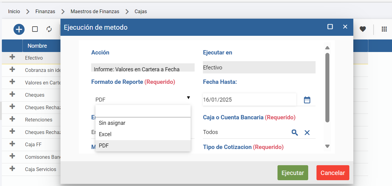This screenshot has height=186, width=392.
Task: Expand the Retenciones row
Action: pyautogui.click(x=12, y=119)
